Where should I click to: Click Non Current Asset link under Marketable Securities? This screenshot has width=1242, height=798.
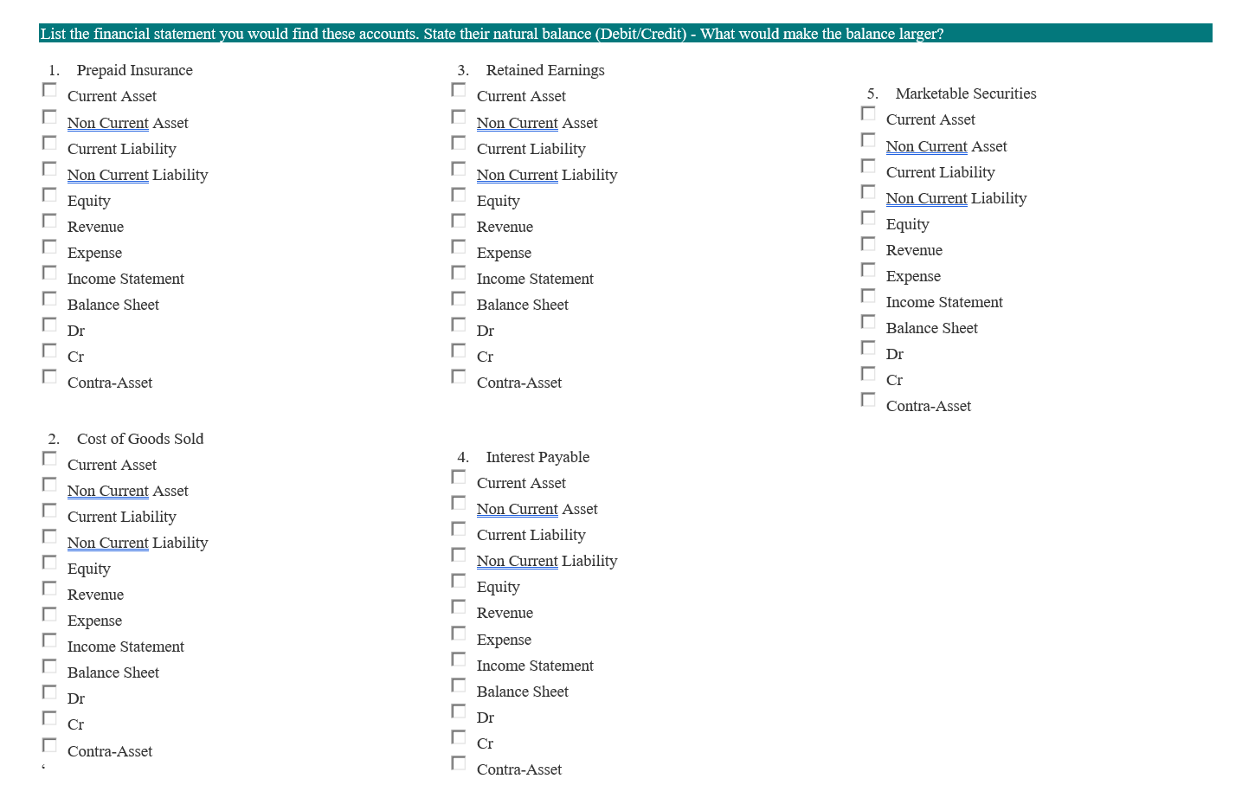tap(926, 146)
